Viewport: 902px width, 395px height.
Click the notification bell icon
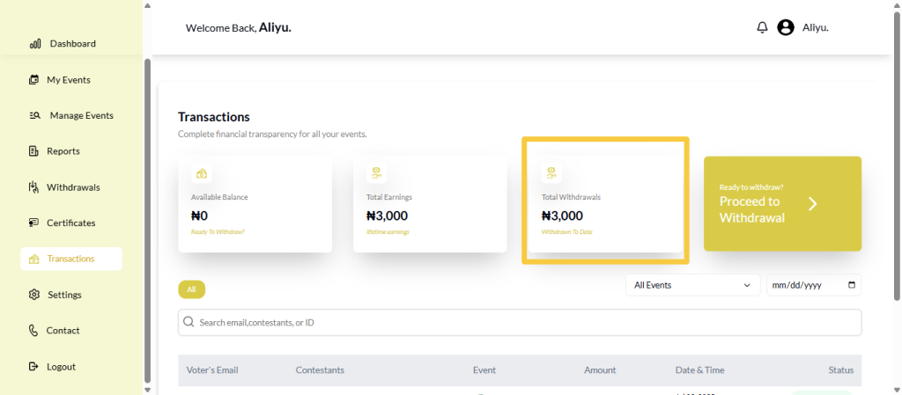coord(762,27)
